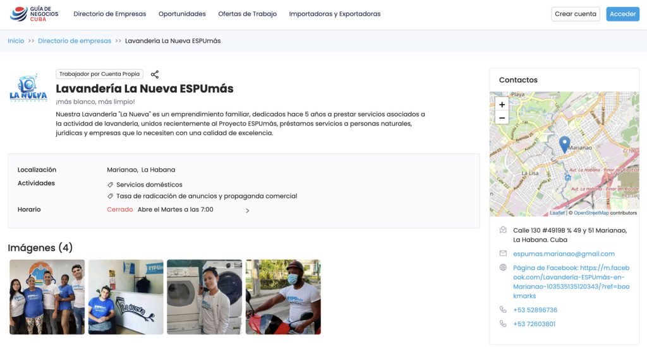Click the envelope icon beside the email
The width and height of the screenshot is (647, 347).
(x=503, y=254)
